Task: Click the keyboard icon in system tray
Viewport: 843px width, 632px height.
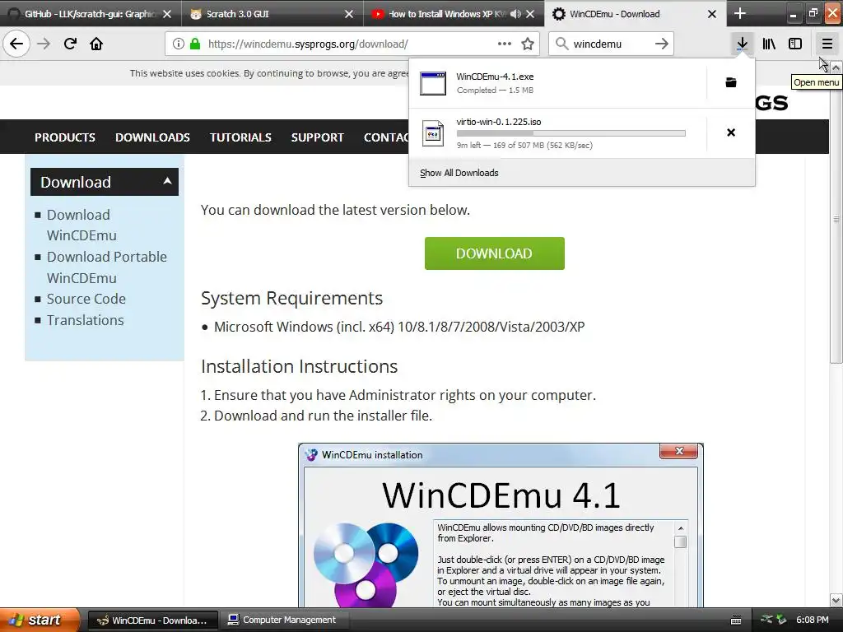Action: [736, 620]
